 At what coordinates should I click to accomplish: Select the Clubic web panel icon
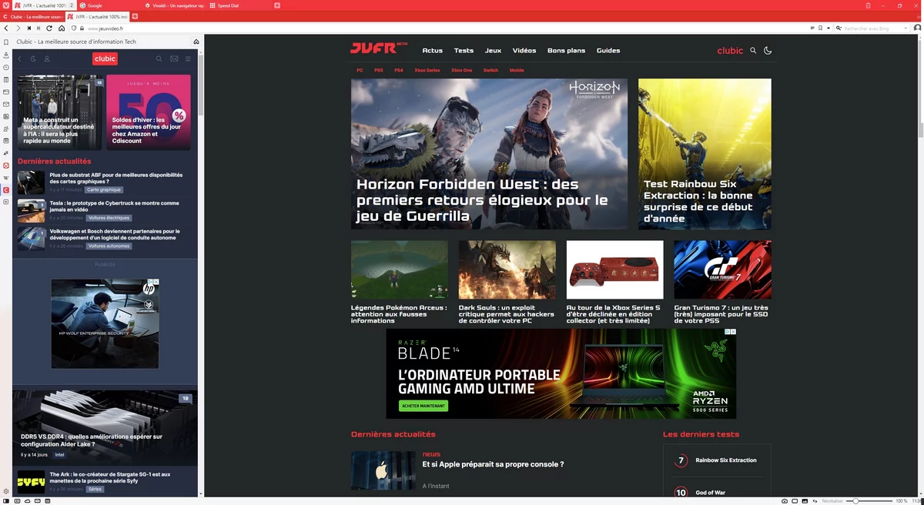[x=6, y=190]
